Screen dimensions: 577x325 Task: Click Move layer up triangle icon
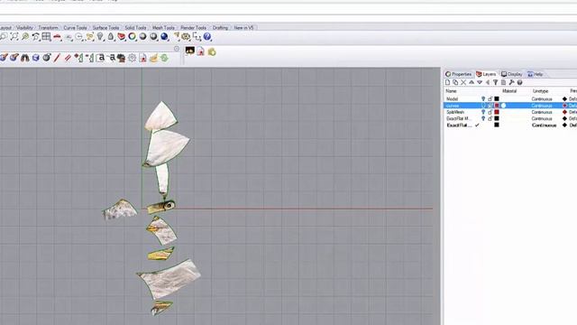(472, 82)
